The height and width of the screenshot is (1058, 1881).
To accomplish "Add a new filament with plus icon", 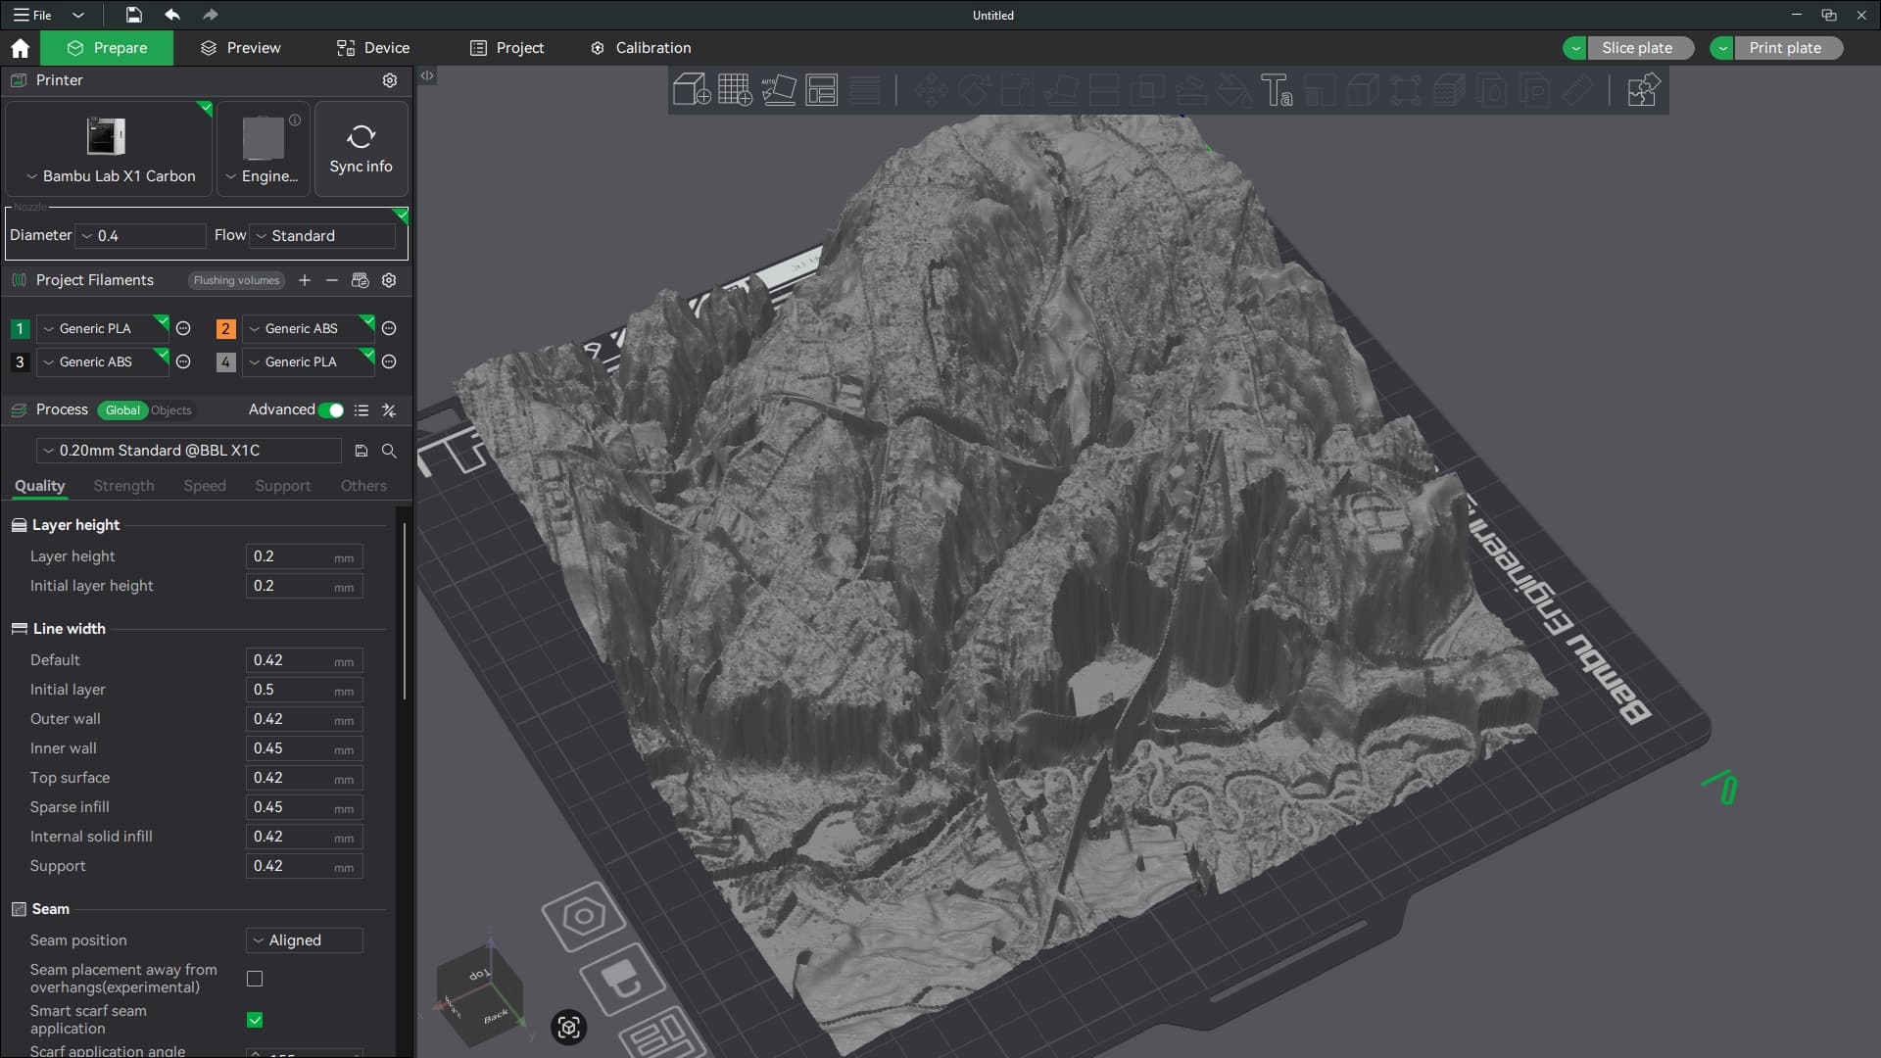I will [305, 280].
